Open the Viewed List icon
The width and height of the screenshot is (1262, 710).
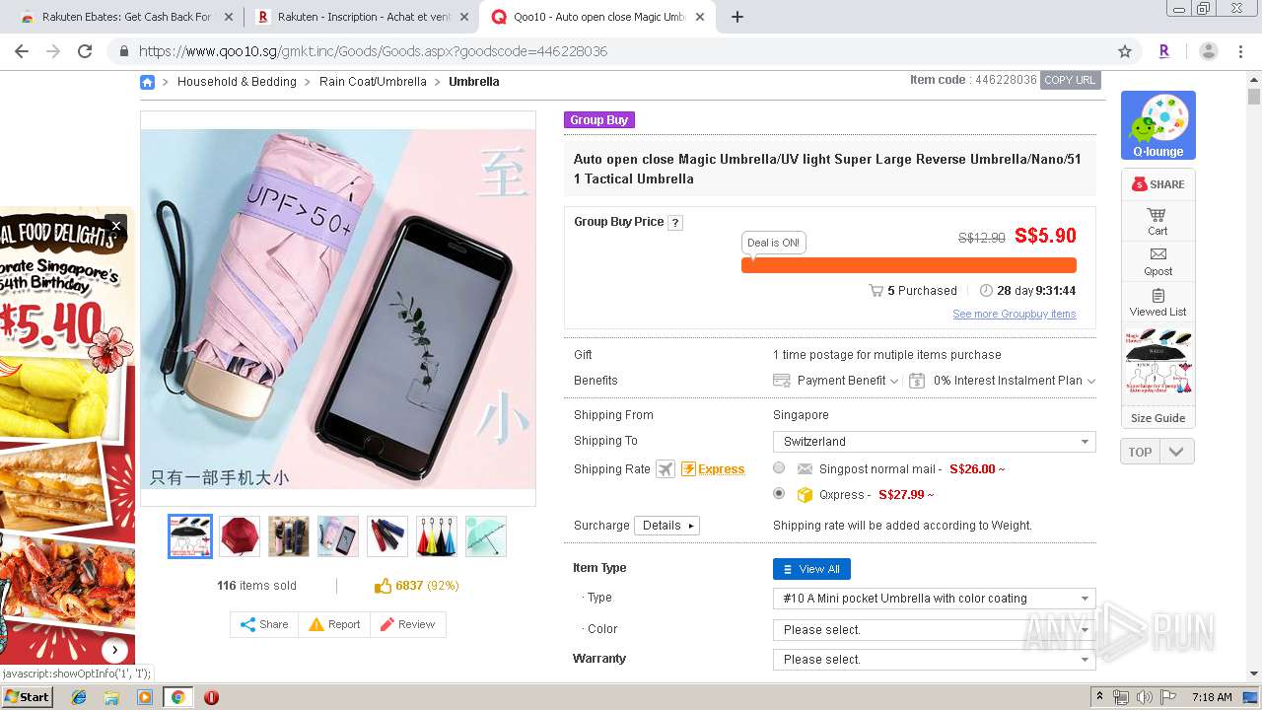pos(1157,303)
